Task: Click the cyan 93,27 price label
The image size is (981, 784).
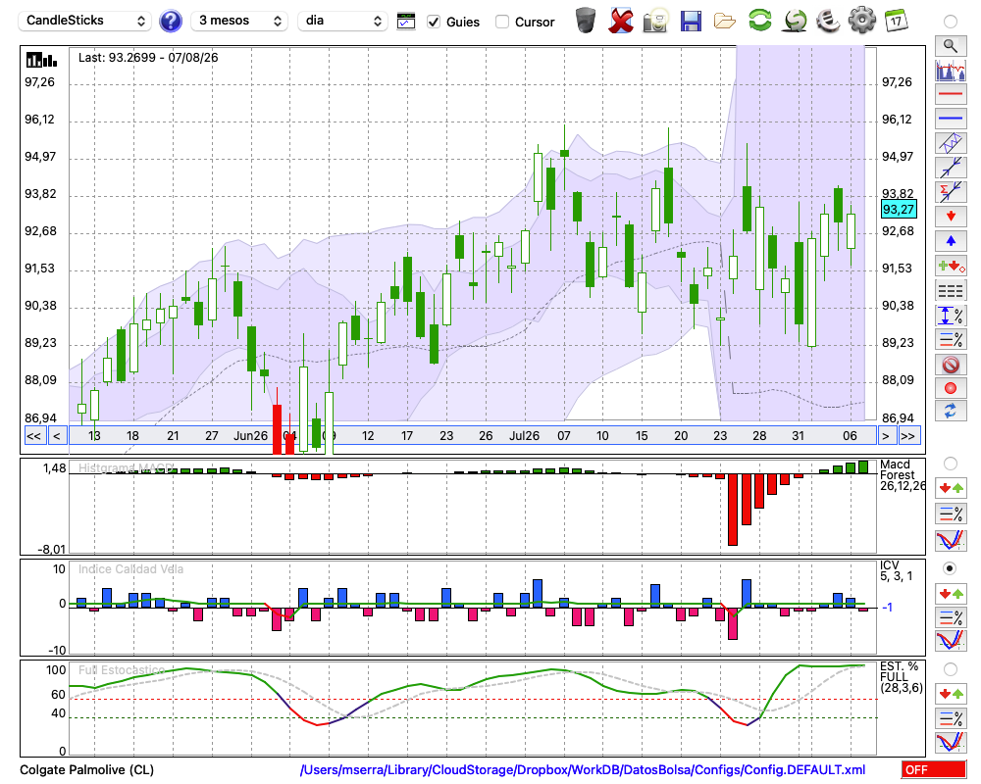Action: click(899, 210)
